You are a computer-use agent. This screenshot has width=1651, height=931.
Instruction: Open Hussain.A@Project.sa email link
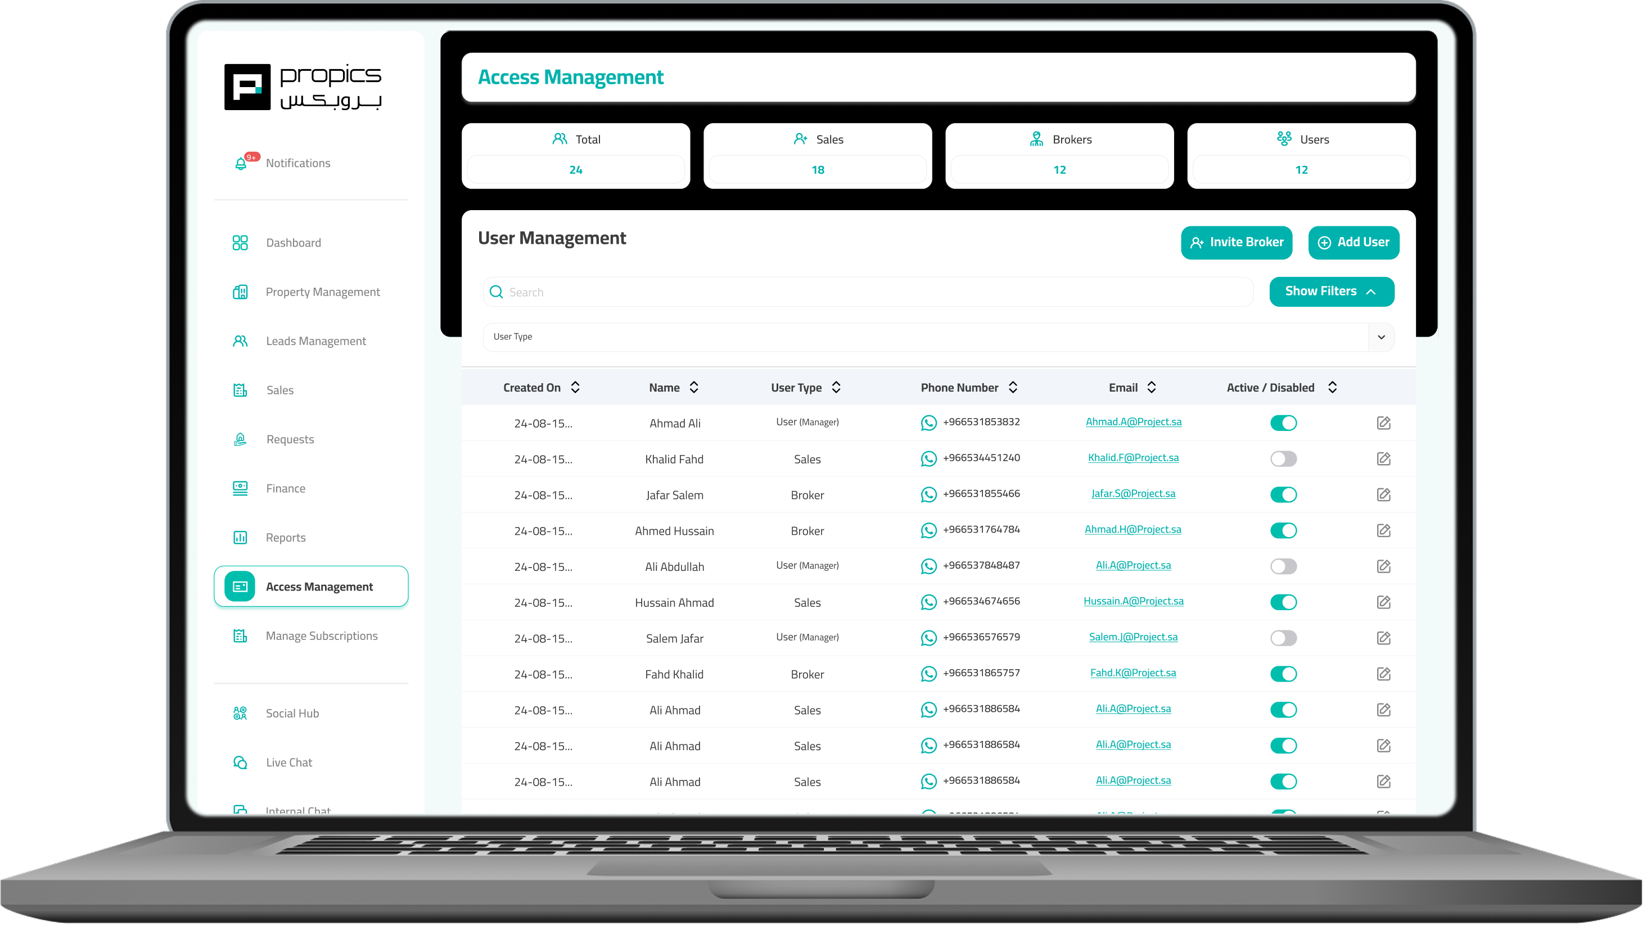(1135, 601)
